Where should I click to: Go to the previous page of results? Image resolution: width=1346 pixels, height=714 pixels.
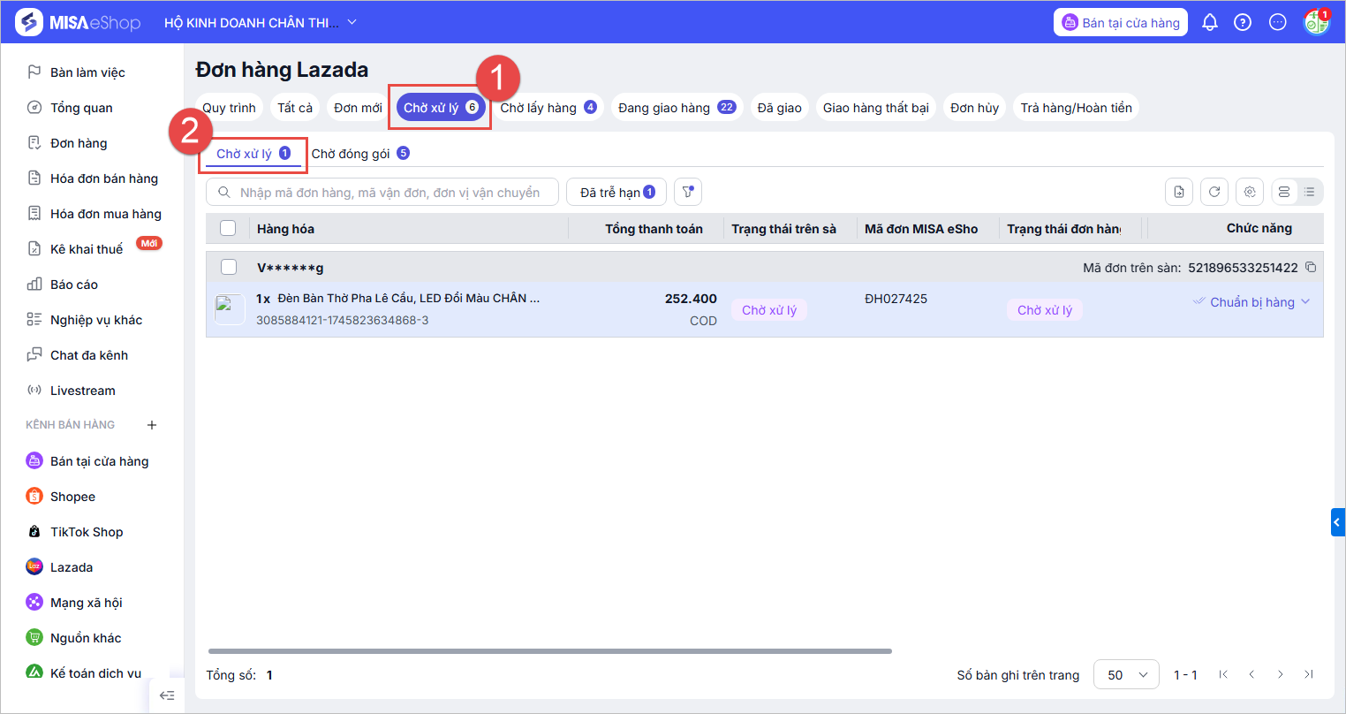coord(1251,674)
